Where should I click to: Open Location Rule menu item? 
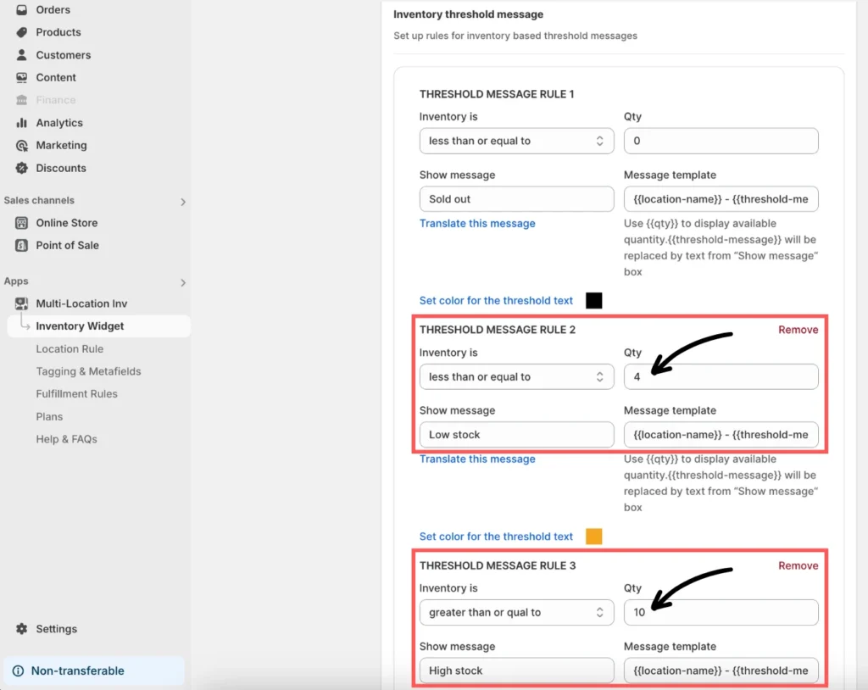click(70, 348)
